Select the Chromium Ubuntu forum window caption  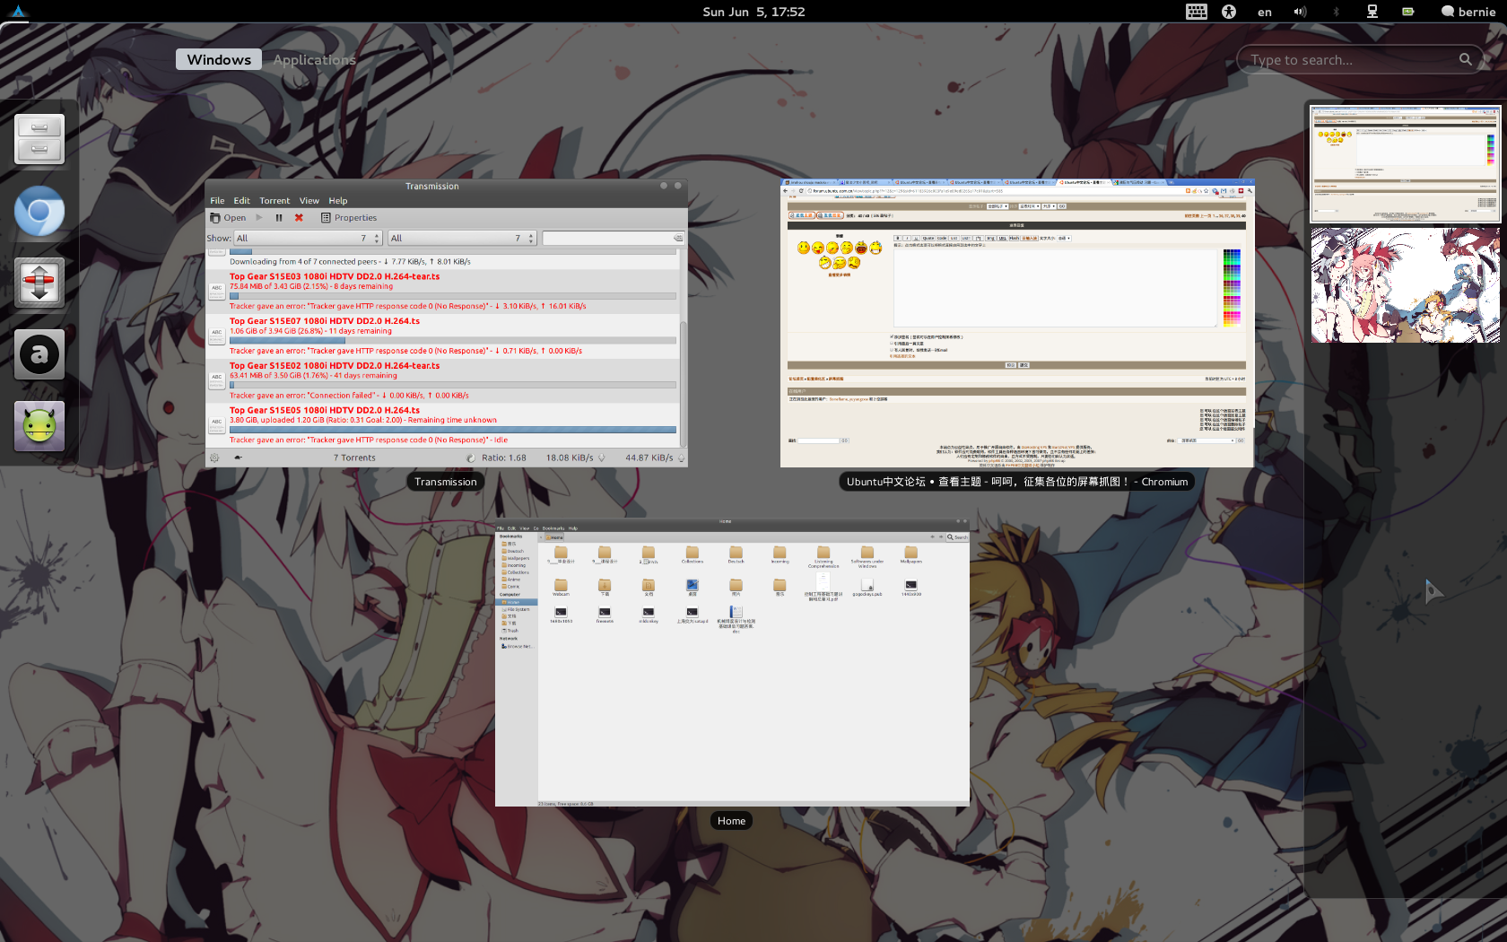(x=1017, y=482)
